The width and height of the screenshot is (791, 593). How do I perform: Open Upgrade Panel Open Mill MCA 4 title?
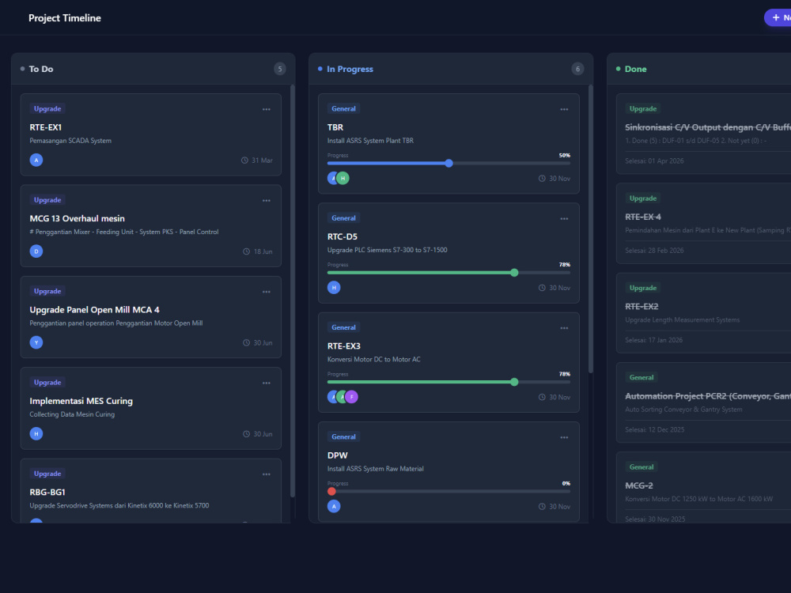(x=94, y=310)
